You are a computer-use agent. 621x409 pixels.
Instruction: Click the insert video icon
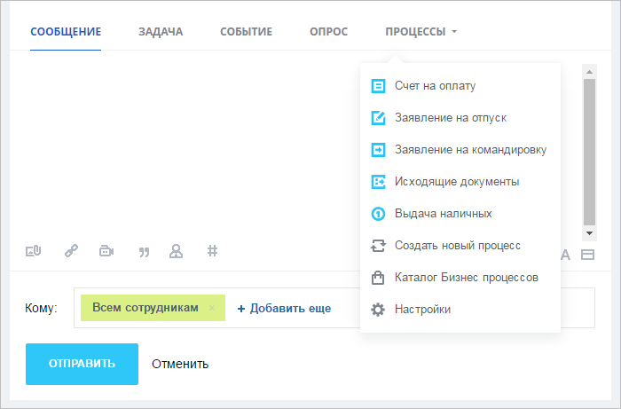pos(106,251)
